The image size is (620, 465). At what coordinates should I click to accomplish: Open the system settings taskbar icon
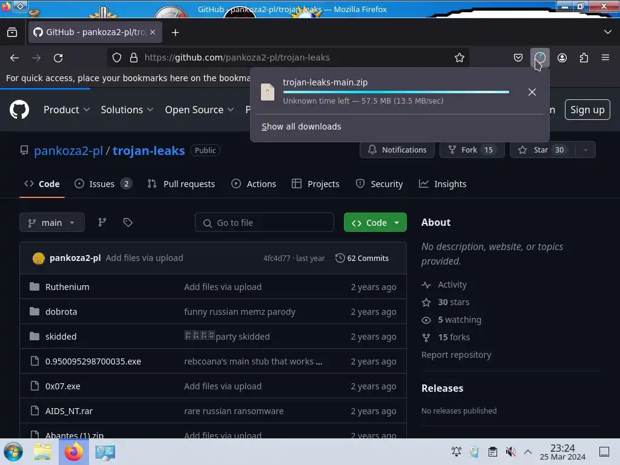105,452
